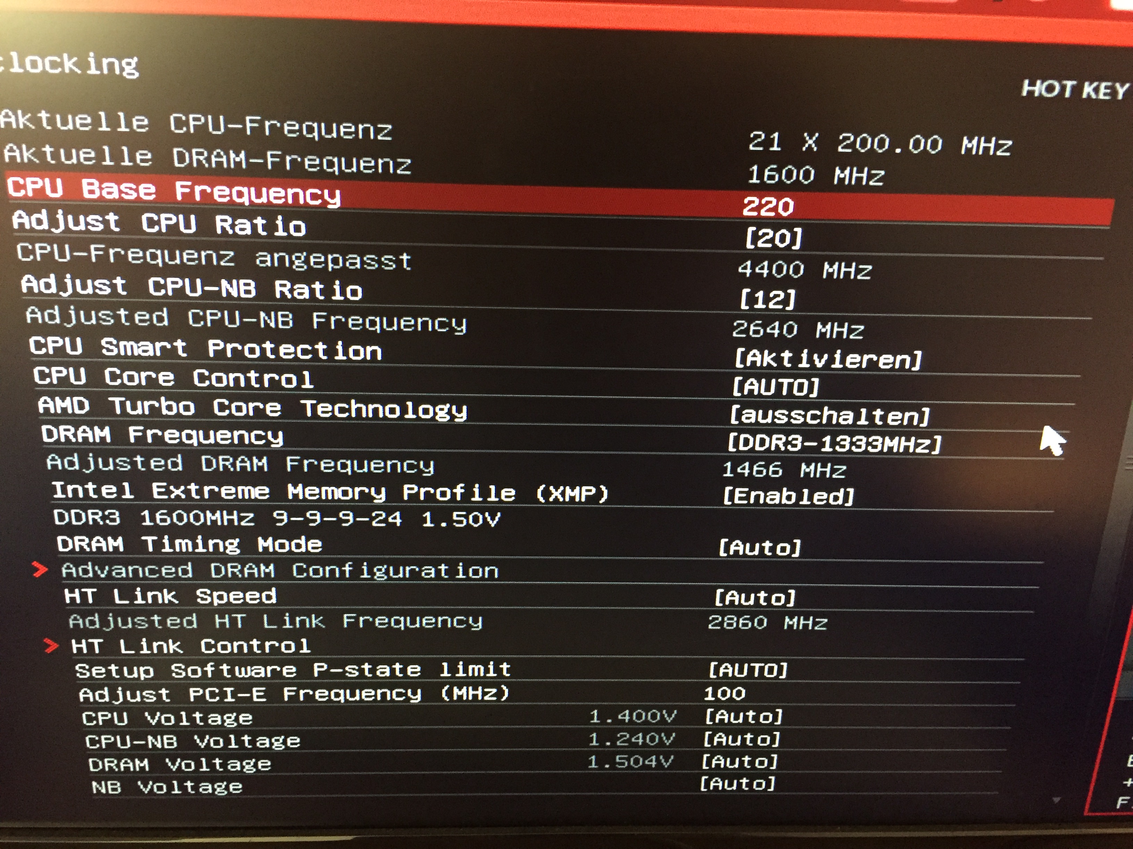This screenshot has height=849, width=1133.
Task: Toggle Intel Extreme Memory Profile Enabled value
Action: [788, 496]
